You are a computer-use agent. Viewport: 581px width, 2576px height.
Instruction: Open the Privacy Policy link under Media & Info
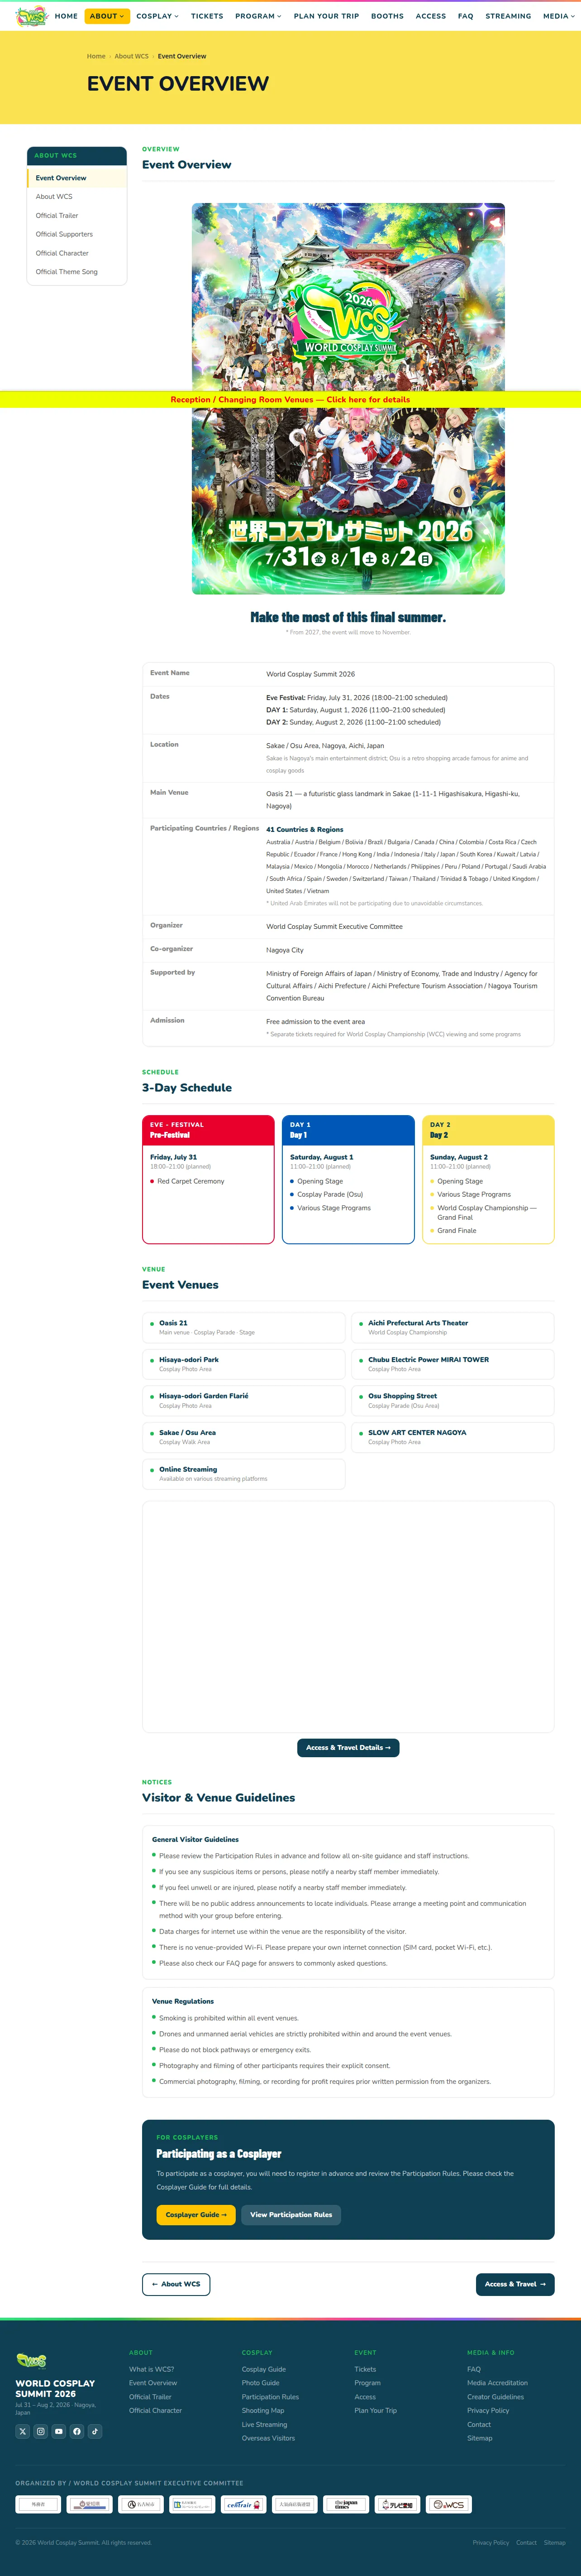[488, 2410]
